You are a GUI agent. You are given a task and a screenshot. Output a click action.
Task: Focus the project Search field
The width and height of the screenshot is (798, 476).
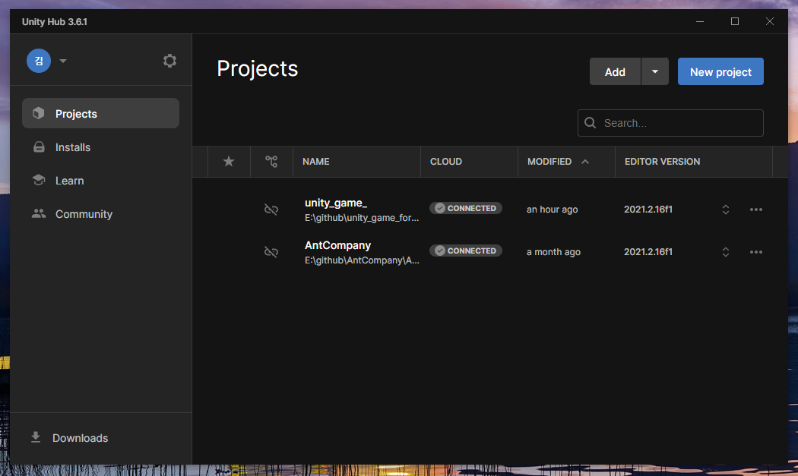point(670,123)
